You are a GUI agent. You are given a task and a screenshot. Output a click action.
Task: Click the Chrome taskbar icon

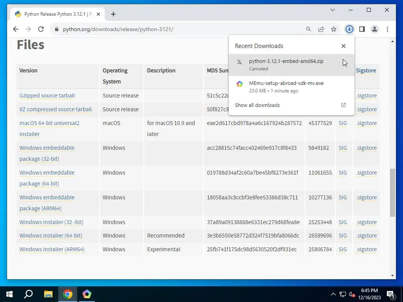coord(68,294)
